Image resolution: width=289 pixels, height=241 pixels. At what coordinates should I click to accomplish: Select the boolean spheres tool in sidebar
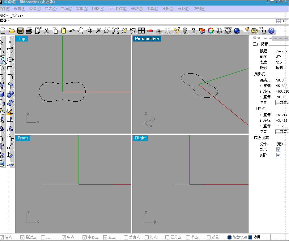coord(10,94)
